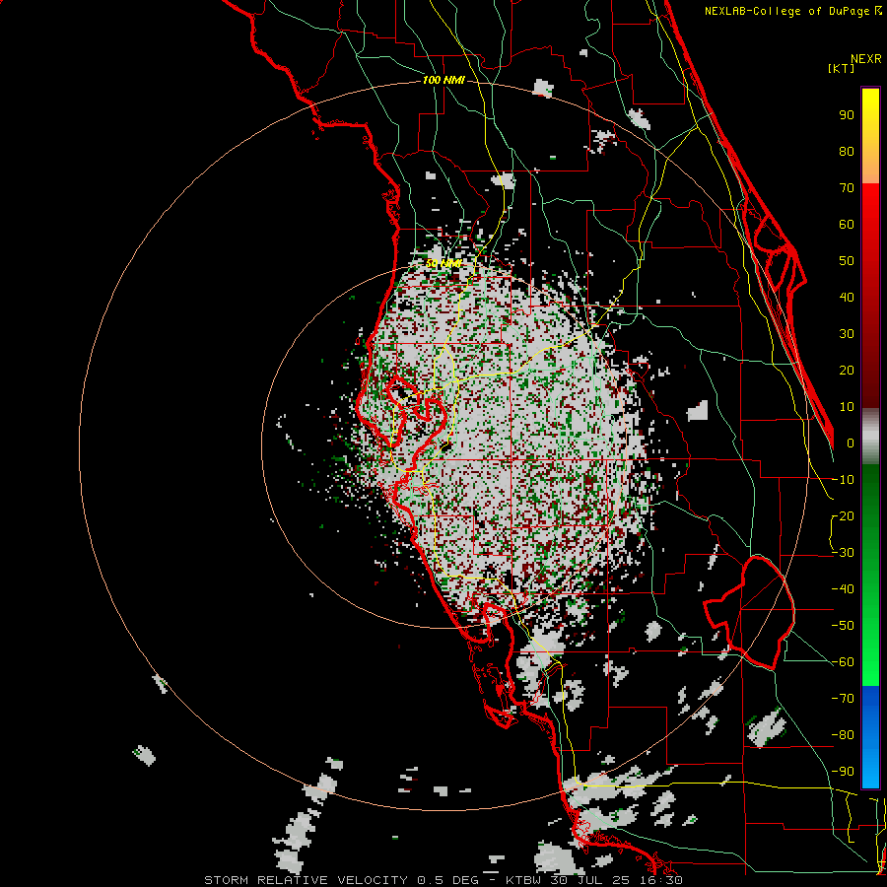The width and height of the screenshot is (887, 887).
Task: Click the 0.5 DEG elevation text in the caption
Action: pyautogui.click(x=447, y=880)
